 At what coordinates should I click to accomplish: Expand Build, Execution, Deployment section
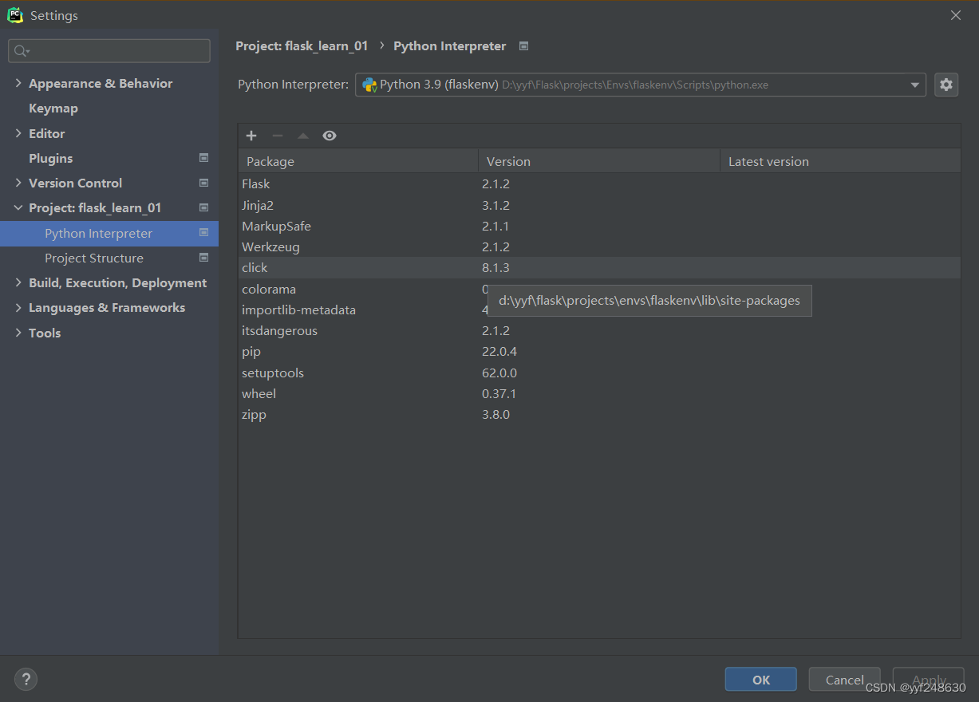pos(18,282)
